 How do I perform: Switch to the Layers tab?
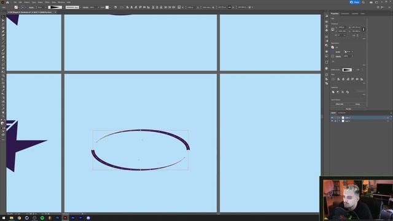[x=333, y=113]
